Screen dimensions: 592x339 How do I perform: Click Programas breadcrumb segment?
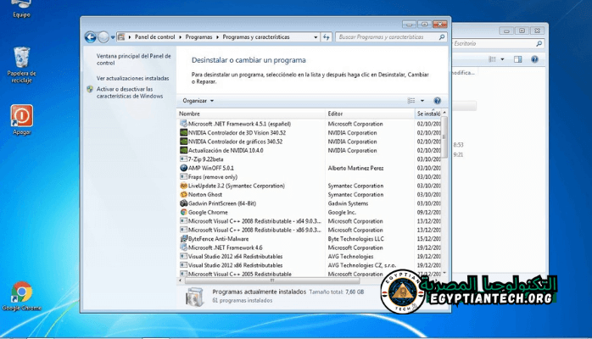coord(198,37)
